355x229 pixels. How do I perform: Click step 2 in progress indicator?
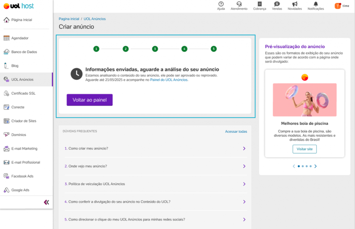125,49
